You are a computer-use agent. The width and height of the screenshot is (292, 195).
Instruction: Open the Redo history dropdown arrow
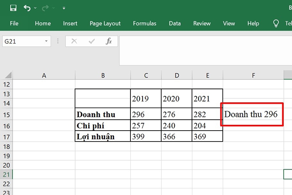53,8
